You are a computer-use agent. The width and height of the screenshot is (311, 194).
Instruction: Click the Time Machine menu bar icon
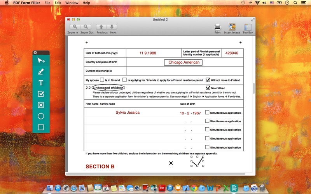pos(243,3)
